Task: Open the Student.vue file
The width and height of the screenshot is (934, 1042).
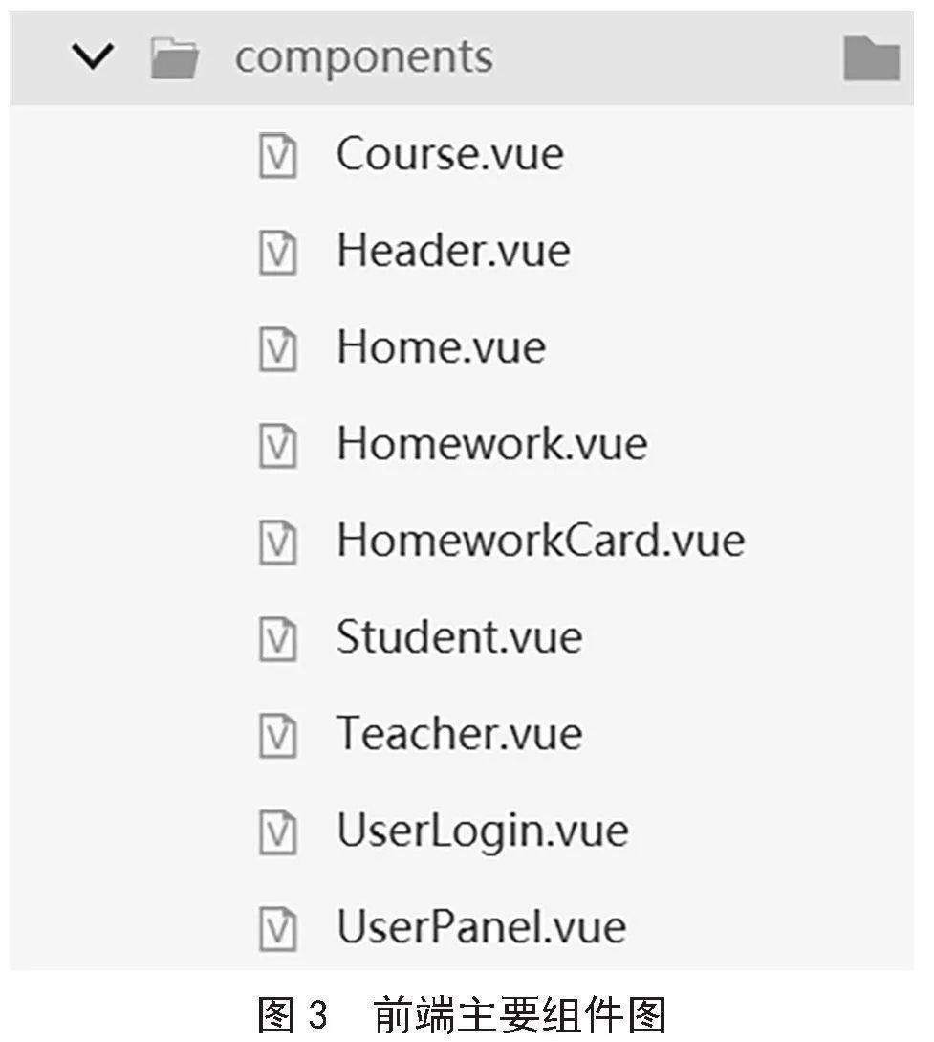Action: pos(460,636)
